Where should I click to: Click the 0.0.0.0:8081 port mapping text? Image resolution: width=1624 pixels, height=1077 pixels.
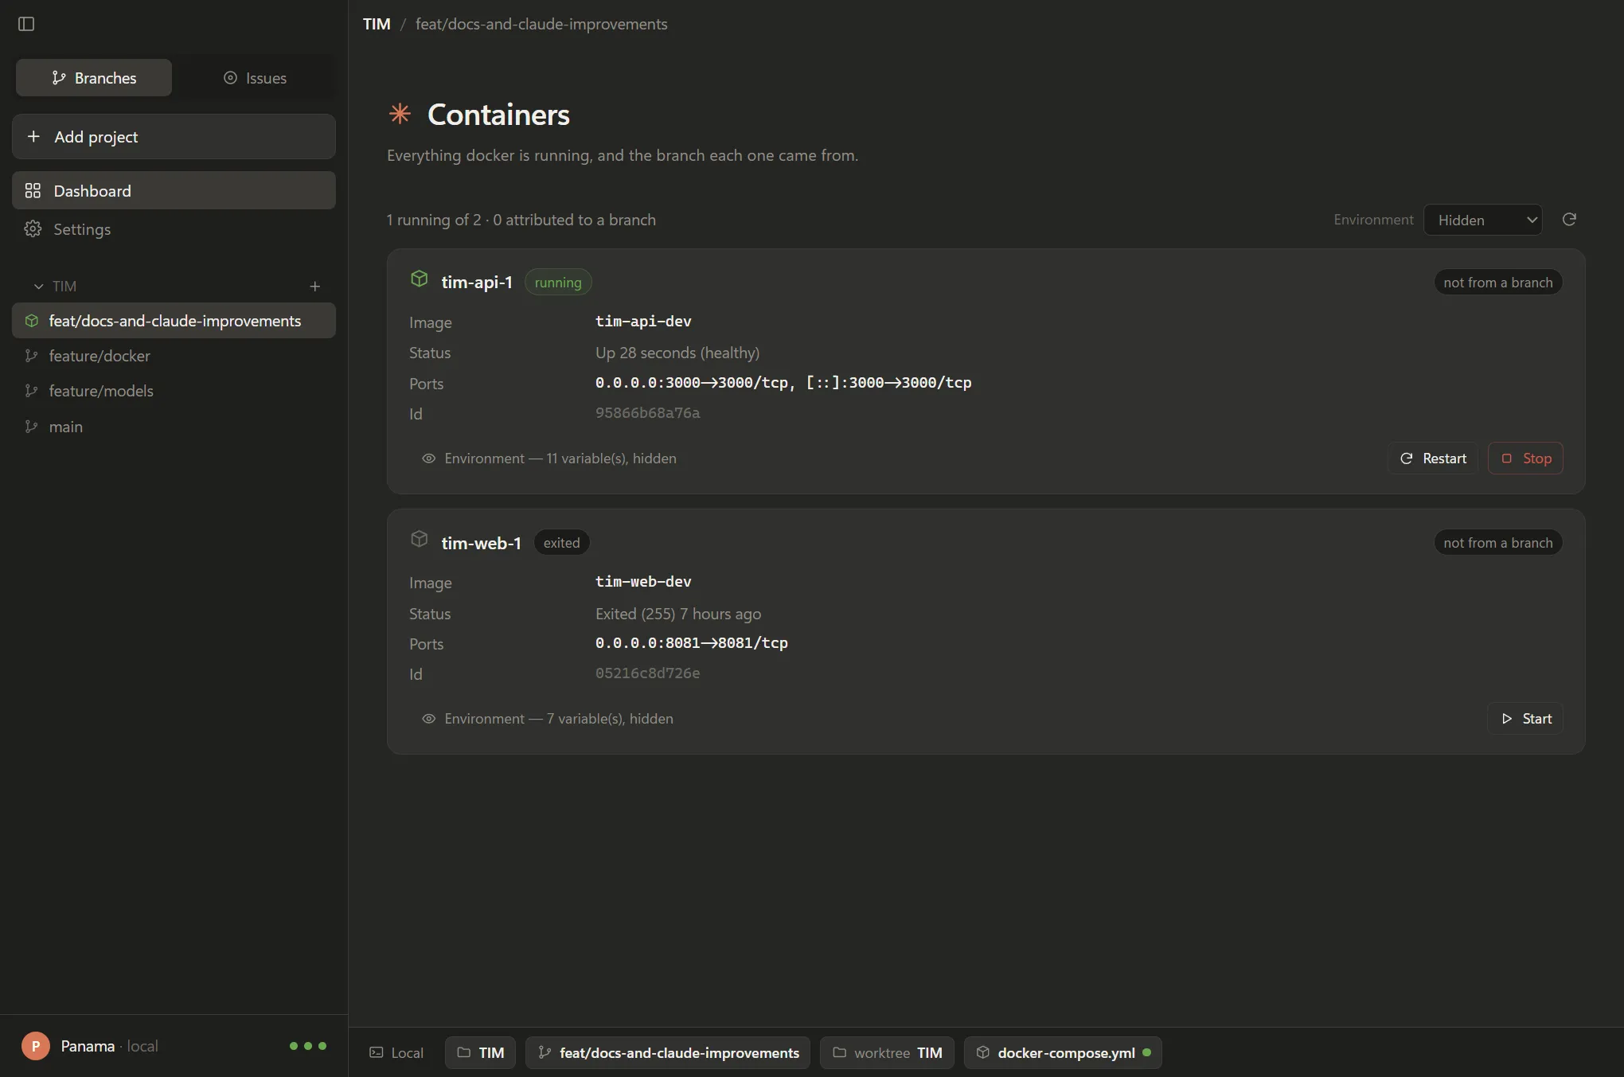692,643
